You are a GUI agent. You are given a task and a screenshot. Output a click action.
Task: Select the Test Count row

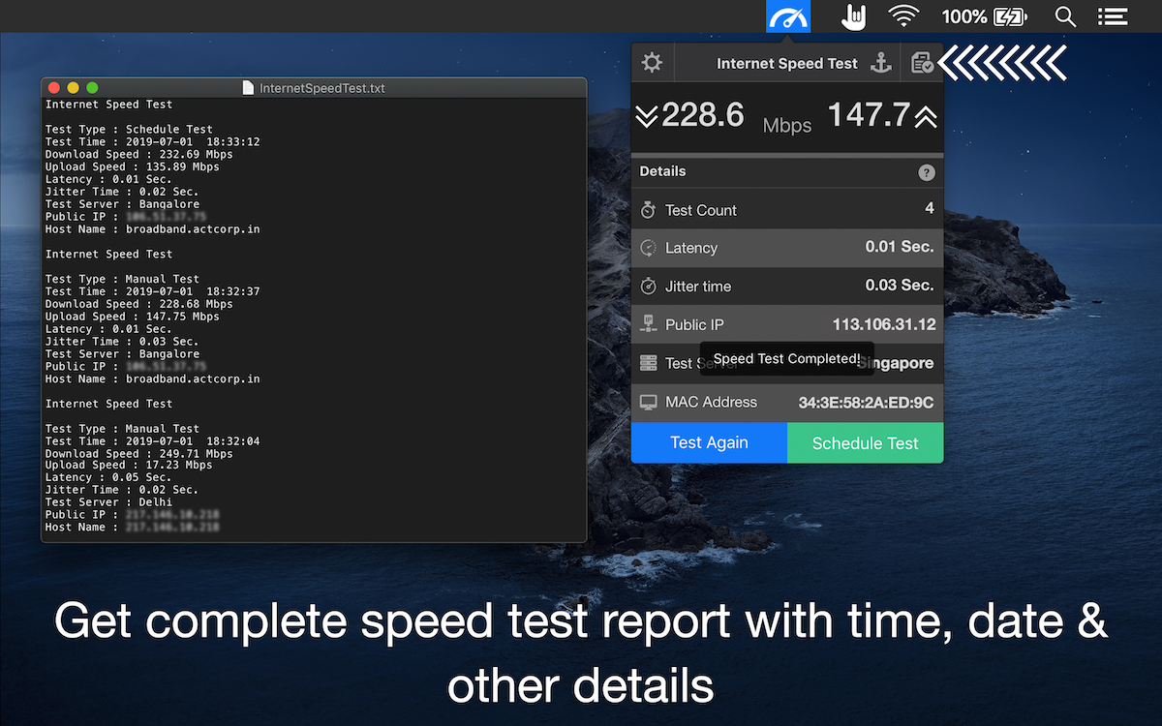[786, 209]
